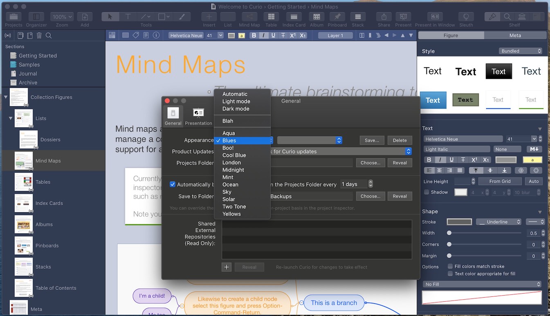This screenshot has width=550, height=316.
Task: Open the Bundled style dropdown
Action: pos(521,51)
